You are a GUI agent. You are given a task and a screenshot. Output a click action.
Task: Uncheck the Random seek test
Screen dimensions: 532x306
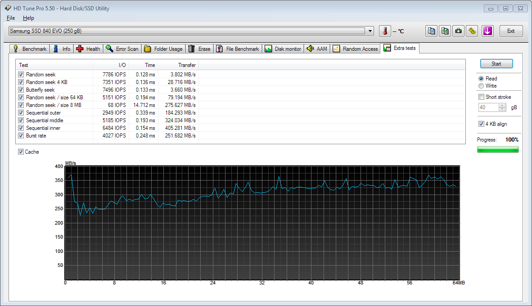click(x=21, y=75)
